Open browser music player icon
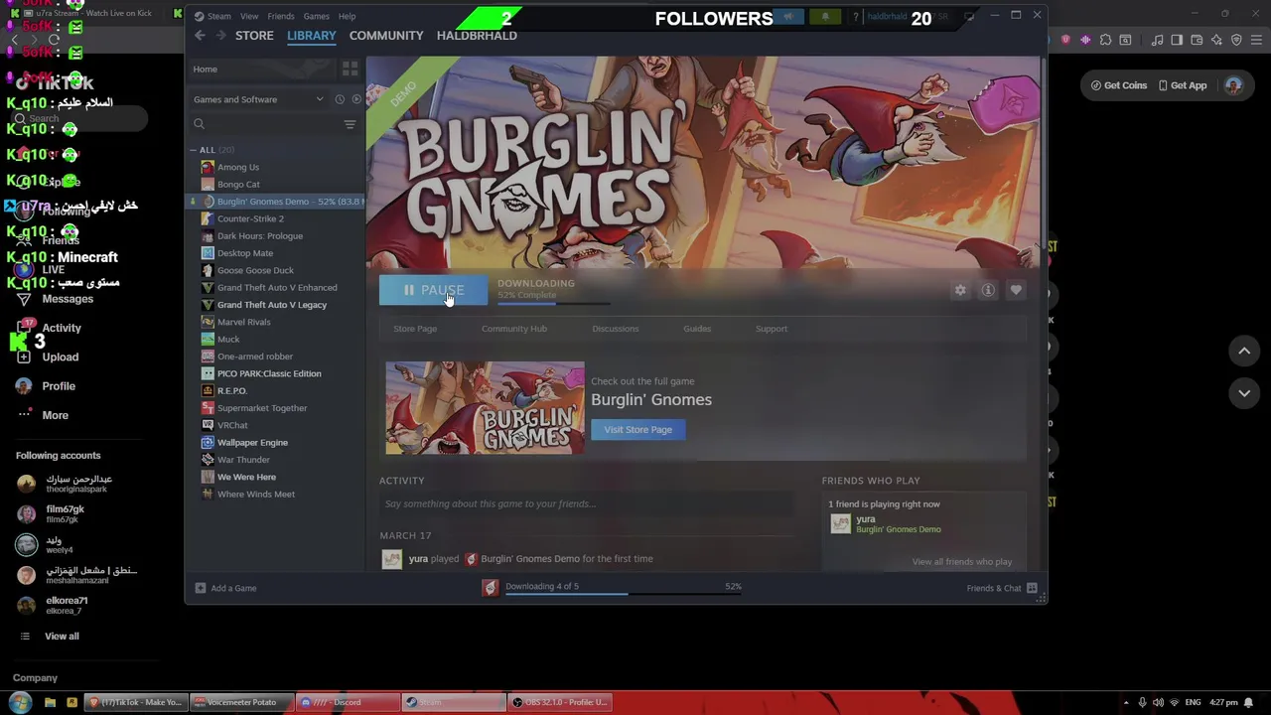The width and height of the screenshot is (1271, 715). (1157, 40)
